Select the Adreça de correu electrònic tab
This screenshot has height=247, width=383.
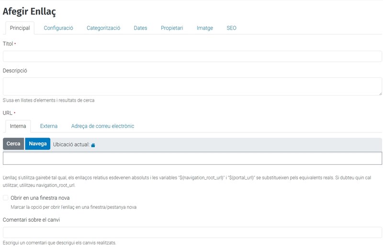click(x=102, y=126)
